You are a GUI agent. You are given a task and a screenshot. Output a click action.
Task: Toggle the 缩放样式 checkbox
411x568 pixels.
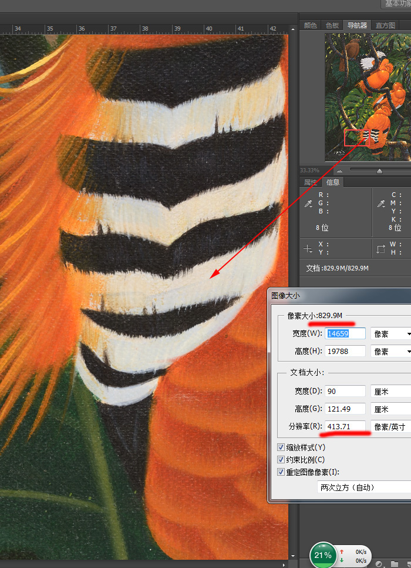tap(281, 447)
